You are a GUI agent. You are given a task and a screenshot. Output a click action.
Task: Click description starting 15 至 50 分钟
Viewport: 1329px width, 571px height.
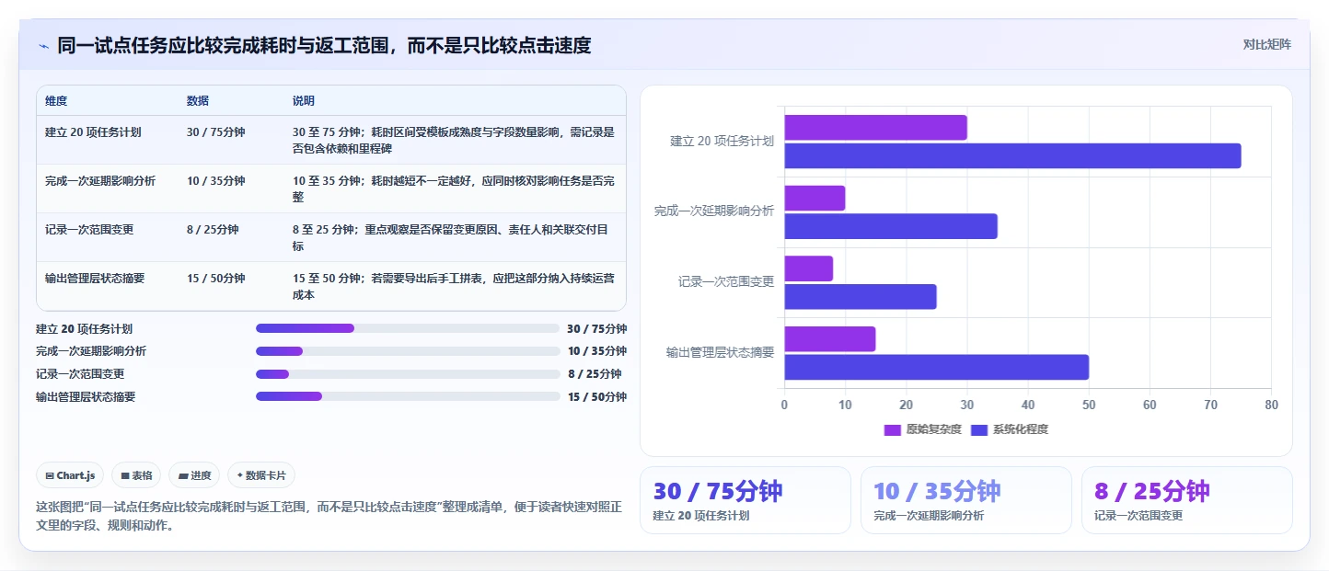[454, 286]
